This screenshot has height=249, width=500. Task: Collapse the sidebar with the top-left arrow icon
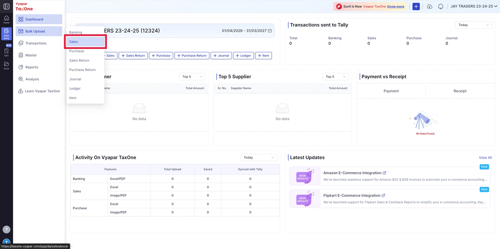[6, 6]
